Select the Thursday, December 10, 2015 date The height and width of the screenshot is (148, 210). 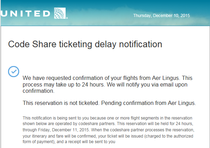tap(162, 16)
